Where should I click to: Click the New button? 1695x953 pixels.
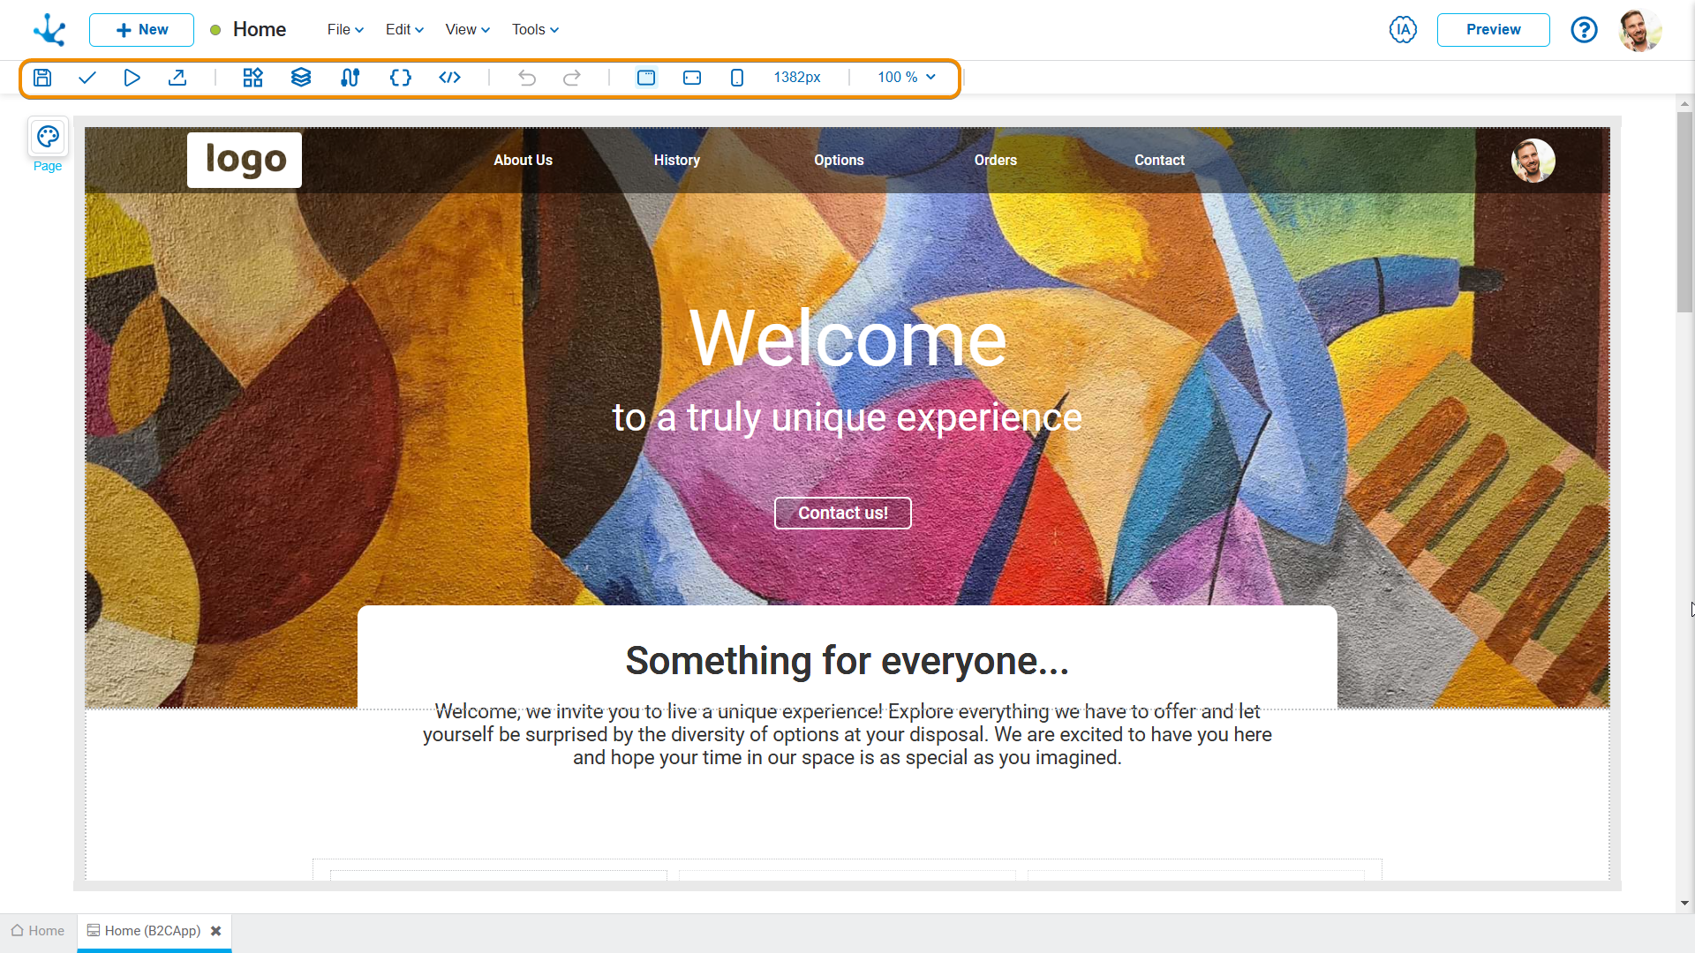click(x=141, y=29)
